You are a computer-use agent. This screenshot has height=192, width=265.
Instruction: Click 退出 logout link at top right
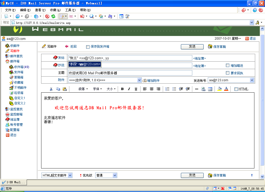253,39
